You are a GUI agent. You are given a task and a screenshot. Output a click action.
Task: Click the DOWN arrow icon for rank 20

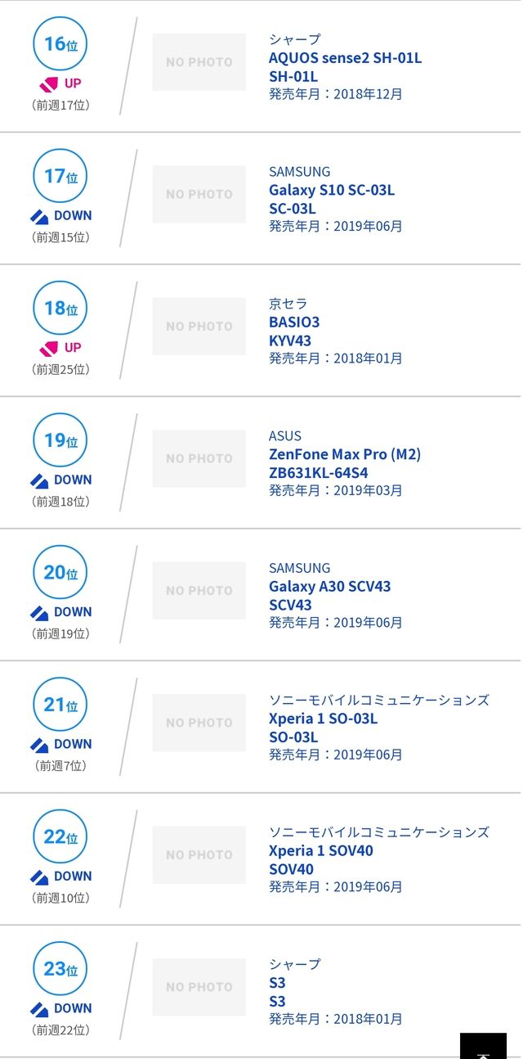pyautogui.click(x=39, y=612)
